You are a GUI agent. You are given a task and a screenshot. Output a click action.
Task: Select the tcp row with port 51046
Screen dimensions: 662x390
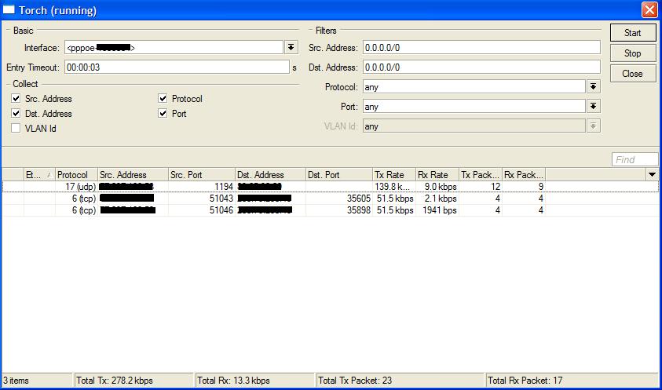click(x=330, y=210)
